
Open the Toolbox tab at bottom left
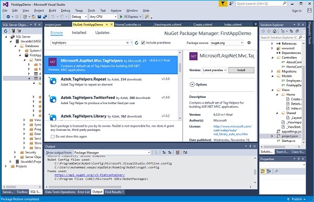coord(22,192)
